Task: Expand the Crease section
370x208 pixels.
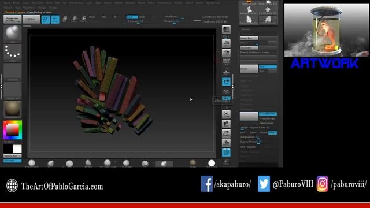Action: pyautogui.click(x=245, y=86)
